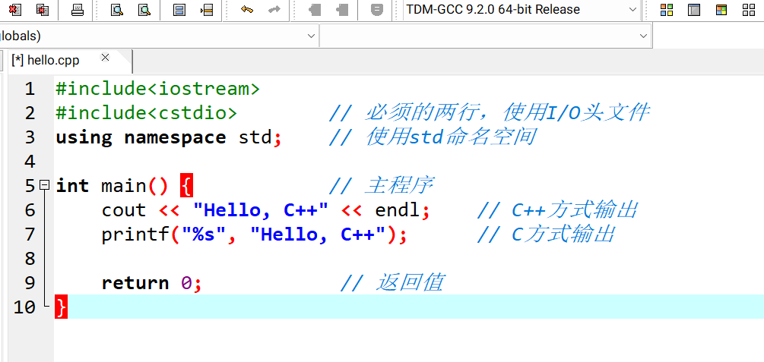Image resolution: width=764 pixels, height=362 pixels.
Task: Open the TDM-GCC 9.2.0 compiler dropdown
Action: [521, 10]
